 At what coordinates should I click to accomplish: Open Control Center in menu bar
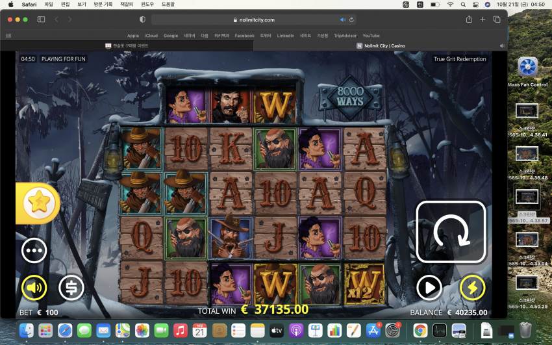[475, 5]
